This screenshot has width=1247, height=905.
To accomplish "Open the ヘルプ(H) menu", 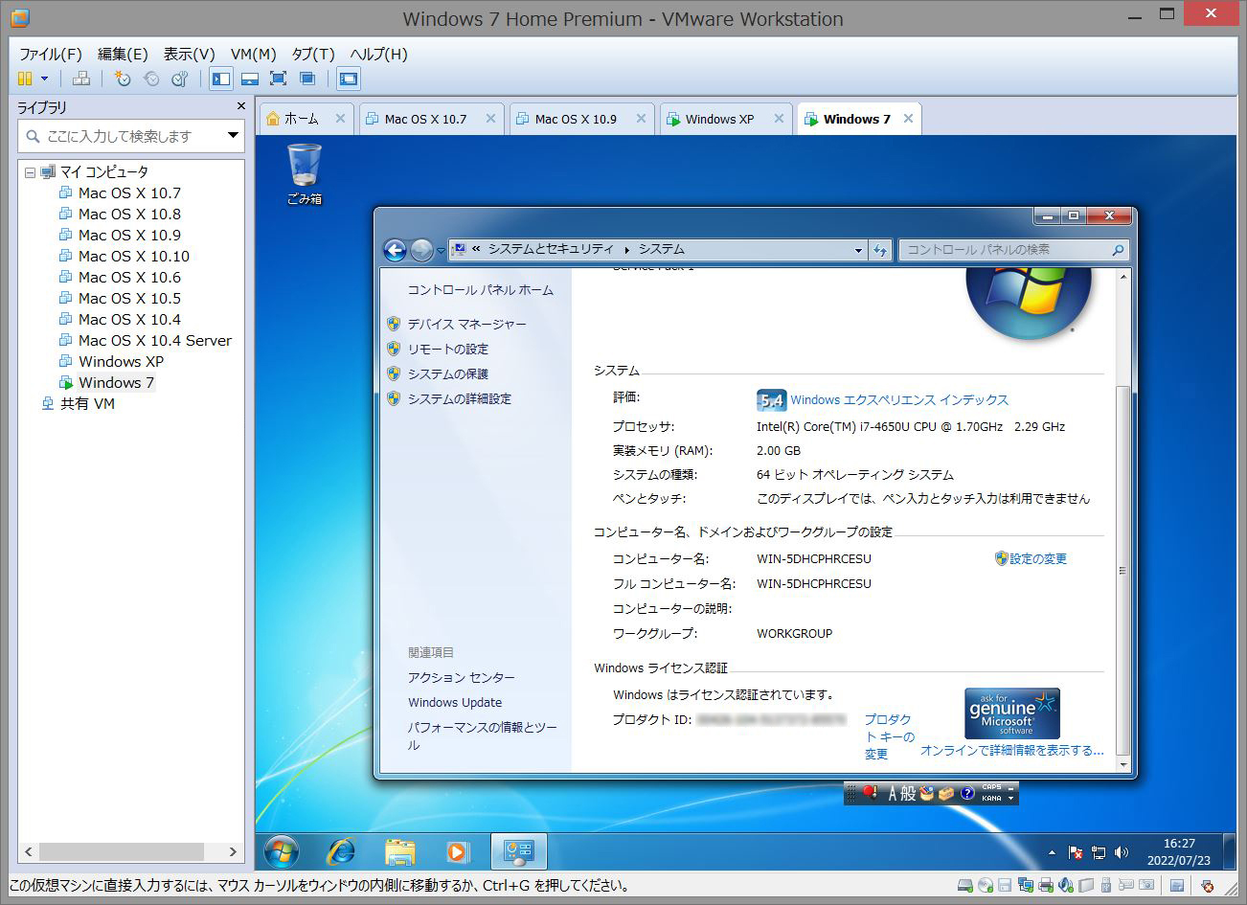I will click(378, 54).
